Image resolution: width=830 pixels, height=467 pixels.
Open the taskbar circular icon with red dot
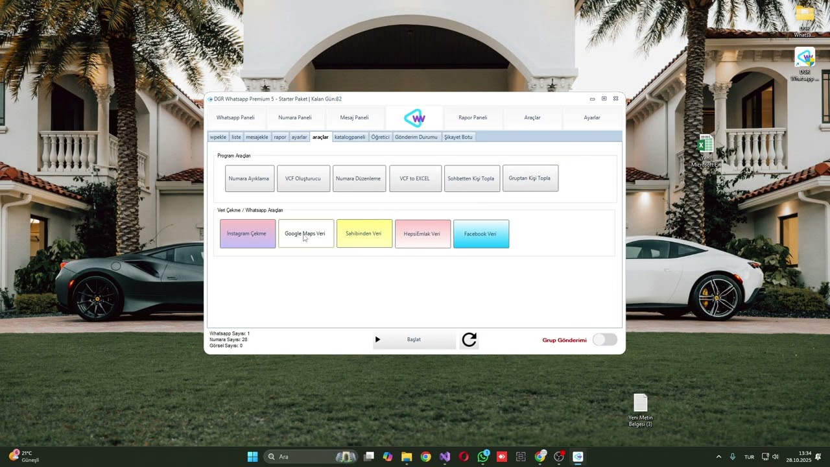click(x=559, y=457)
